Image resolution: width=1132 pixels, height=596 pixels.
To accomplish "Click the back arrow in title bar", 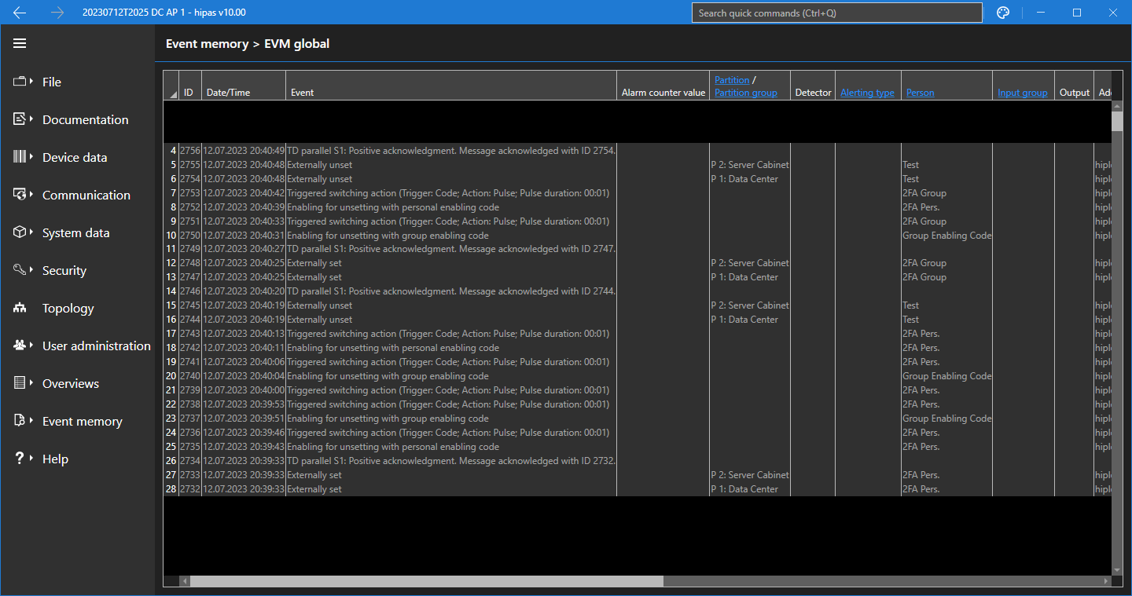I will pyautogui.click(x=20, y=13).
